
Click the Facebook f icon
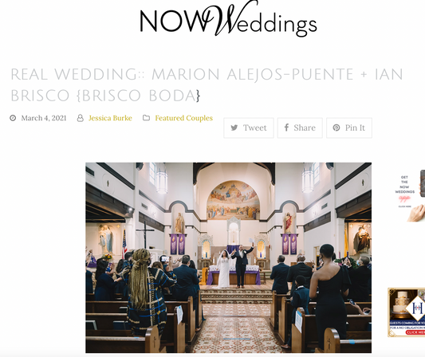tap(286, 127)
